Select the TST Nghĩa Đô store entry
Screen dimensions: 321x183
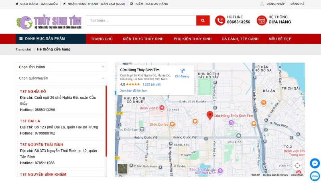click(x=61, y=101)
